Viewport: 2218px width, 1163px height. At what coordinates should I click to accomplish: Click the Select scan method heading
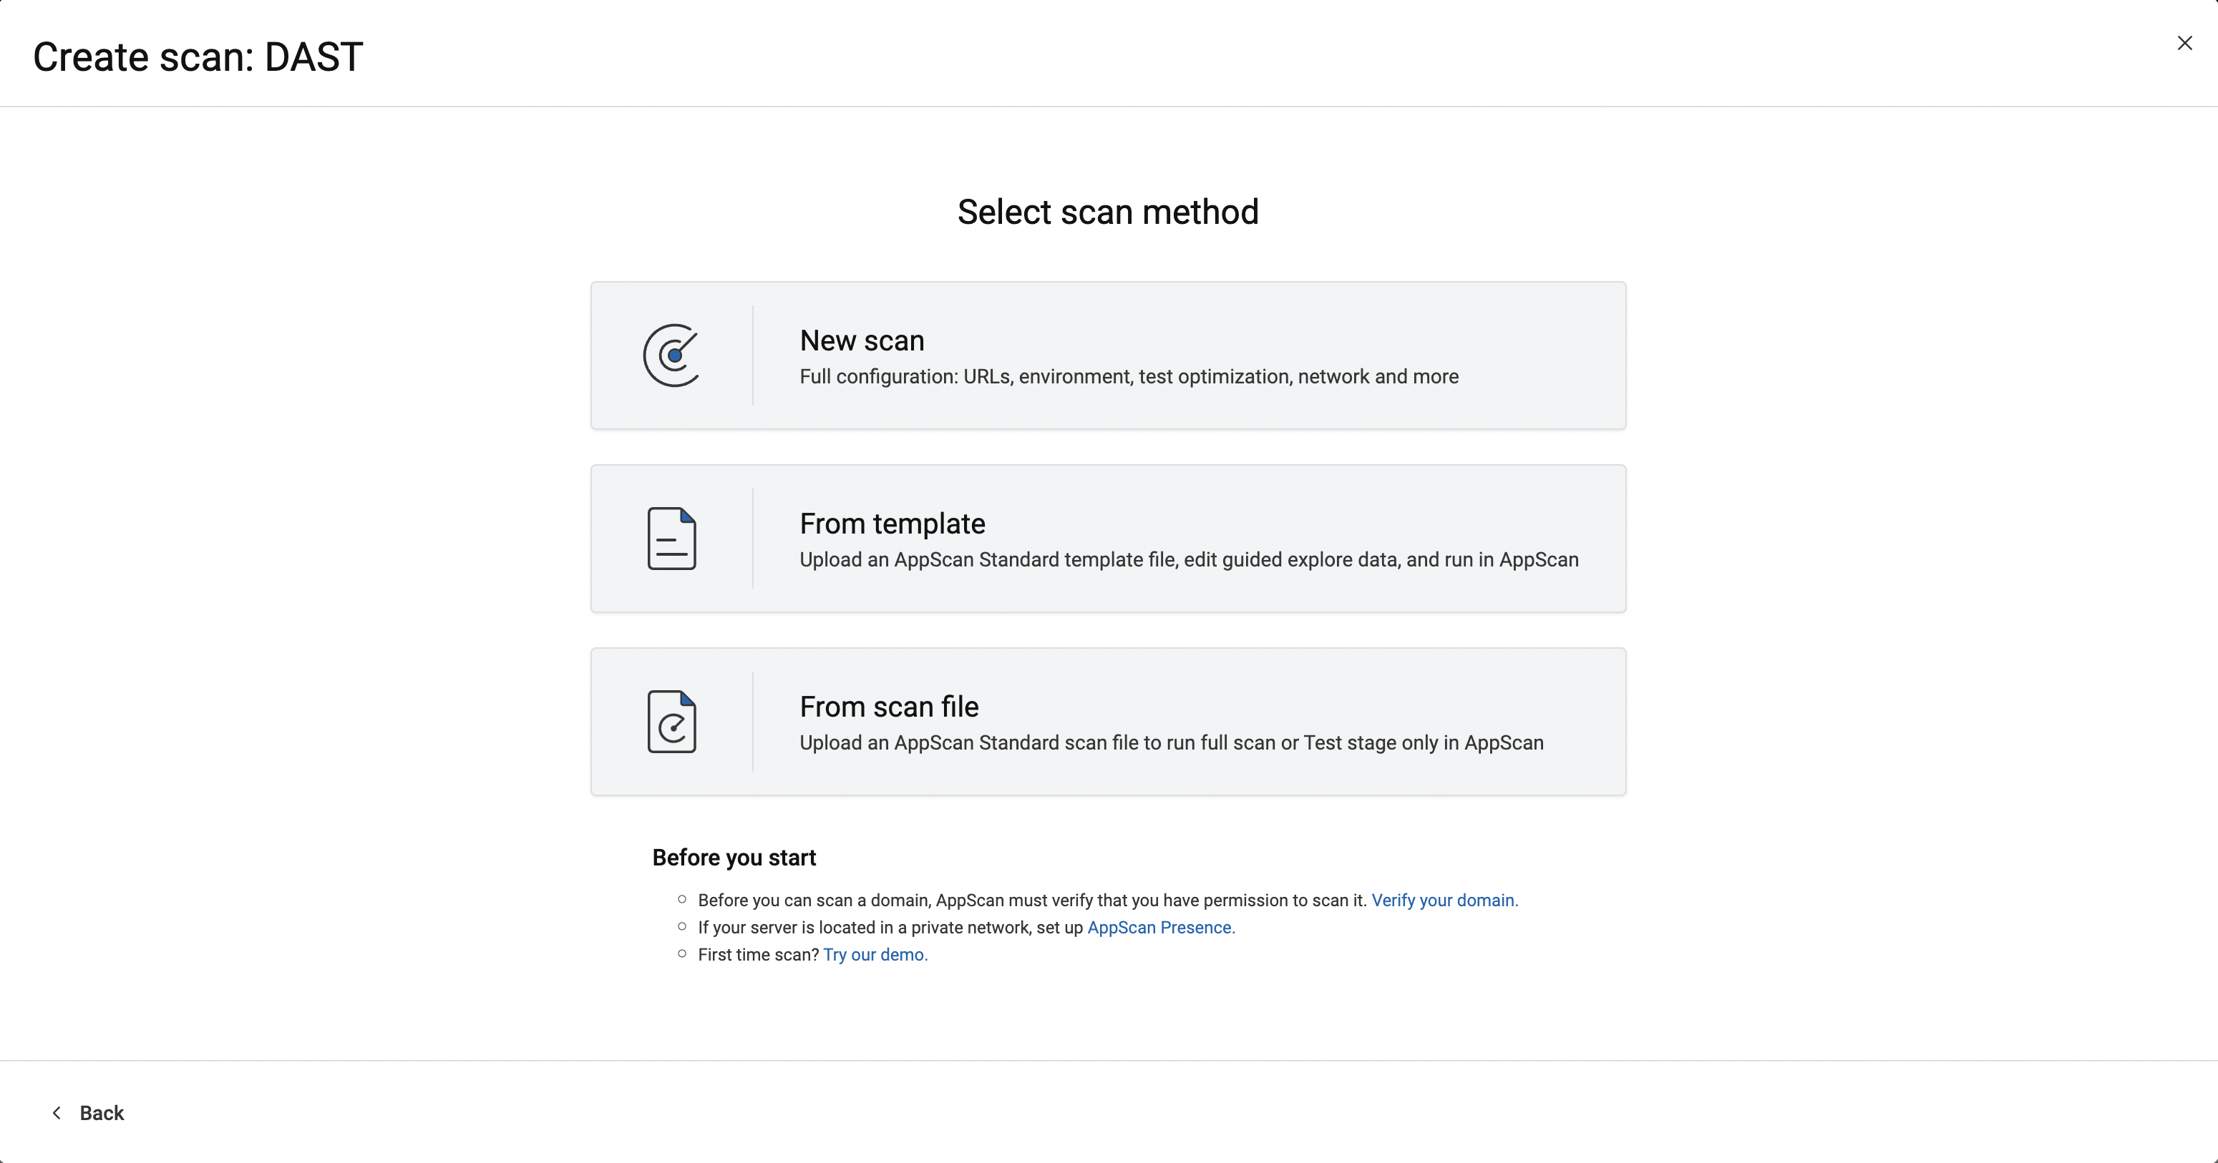click(x=1108, y=211)
